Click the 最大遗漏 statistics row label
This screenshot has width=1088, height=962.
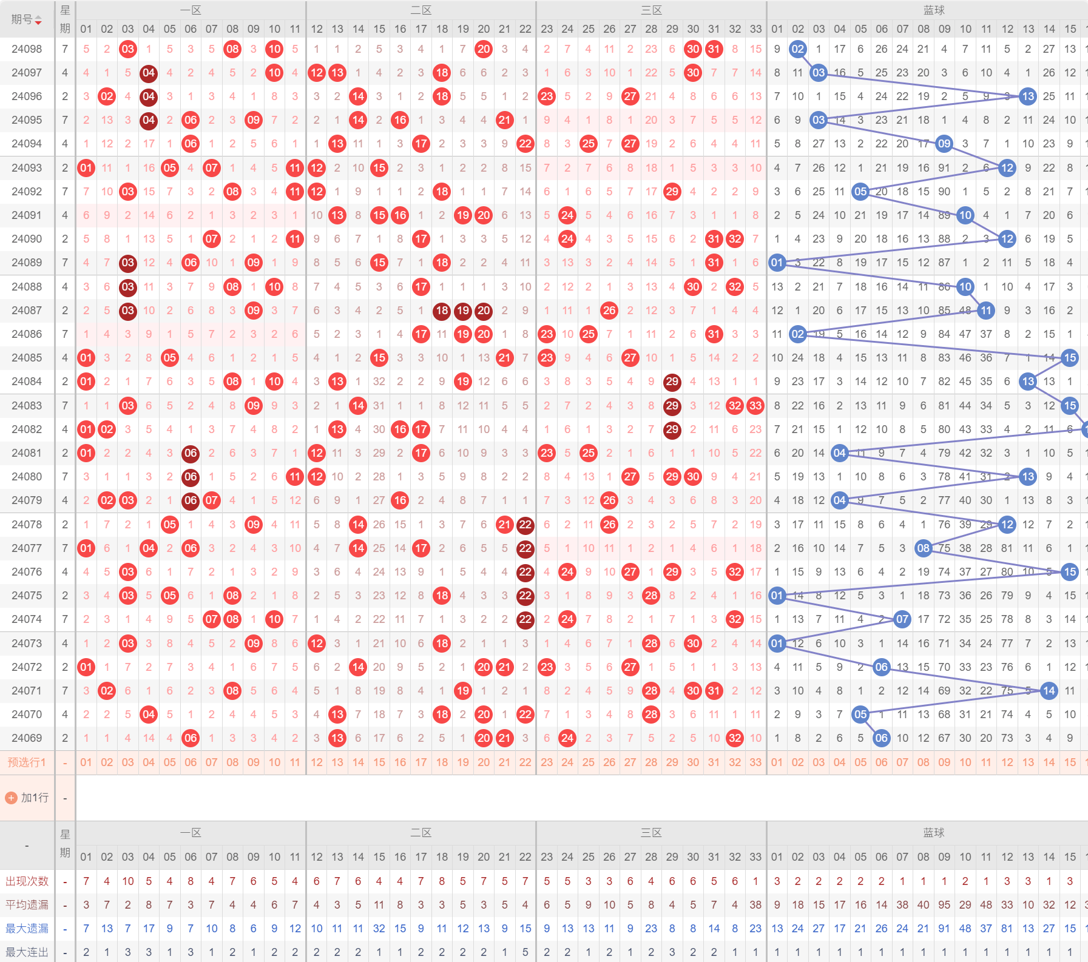pyautogui.click(x=27, y=929)
